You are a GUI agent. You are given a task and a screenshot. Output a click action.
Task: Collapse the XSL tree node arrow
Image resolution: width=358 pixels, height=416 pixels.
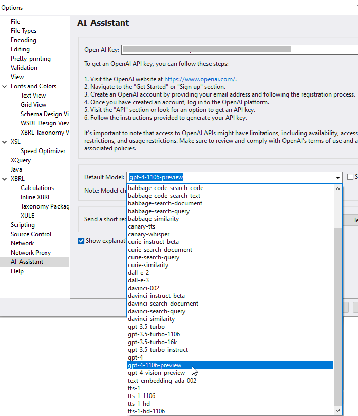[x=5, y=142]
